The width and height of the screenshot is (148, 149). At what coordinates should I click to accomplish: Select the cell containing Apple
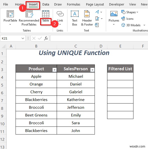(x=36, y=76)
